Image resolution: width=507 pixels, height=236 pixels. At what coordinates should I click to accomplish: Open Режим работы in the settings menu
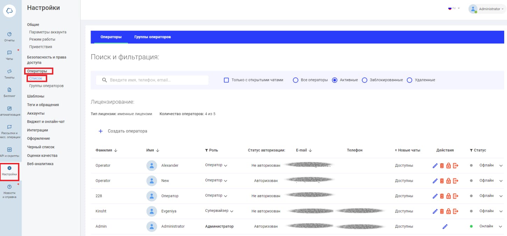(42, 40)
